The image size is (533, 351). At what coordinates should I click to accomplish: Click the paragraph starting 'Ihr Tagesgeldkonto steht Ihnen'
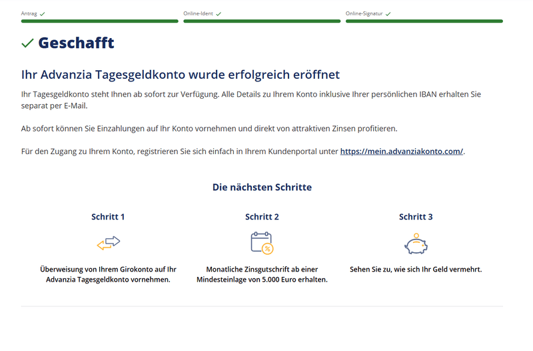tap(251, 100)
